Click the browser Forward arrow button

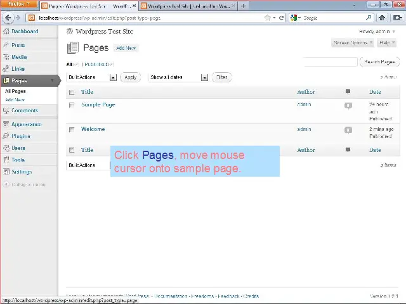(x=18, y=18)
